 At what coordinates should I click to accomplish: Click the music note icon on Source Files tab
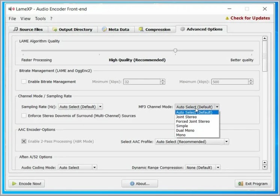16,29
